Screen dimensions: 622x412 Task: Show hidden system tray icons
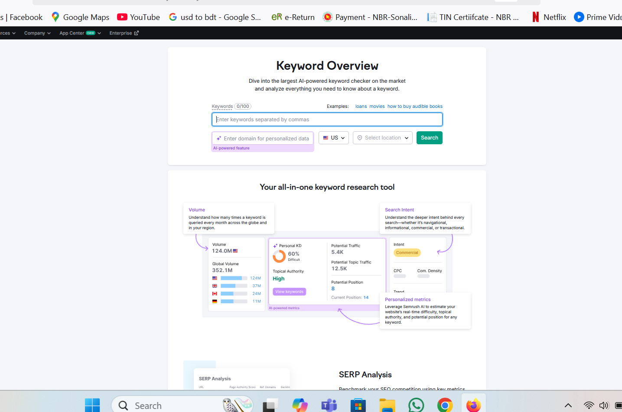568,406
